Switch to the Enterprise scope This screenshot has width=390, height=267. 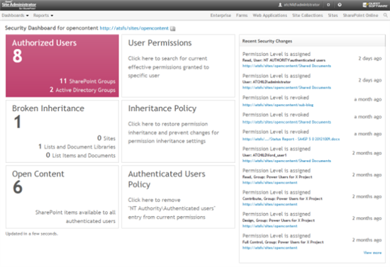click(221, 16)
